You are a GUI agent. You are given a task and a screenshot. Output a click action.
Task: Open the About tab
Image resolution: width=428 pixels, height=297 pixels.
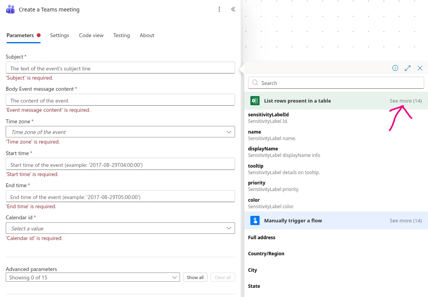(x=147, y=35)
